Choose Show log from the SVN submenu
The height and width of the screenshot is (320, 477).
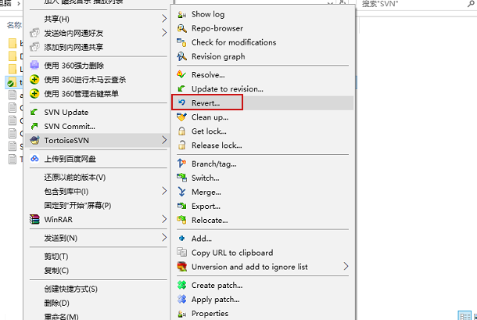point(263,14)
